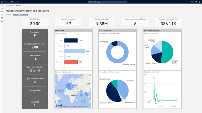
Task: Open the Options menu
Action: 19,5
